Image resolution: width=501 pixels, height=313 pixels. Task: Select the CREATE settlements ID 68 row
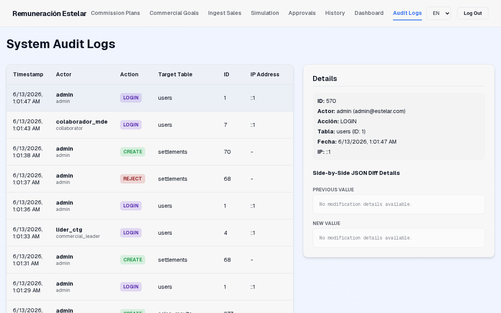150,260
